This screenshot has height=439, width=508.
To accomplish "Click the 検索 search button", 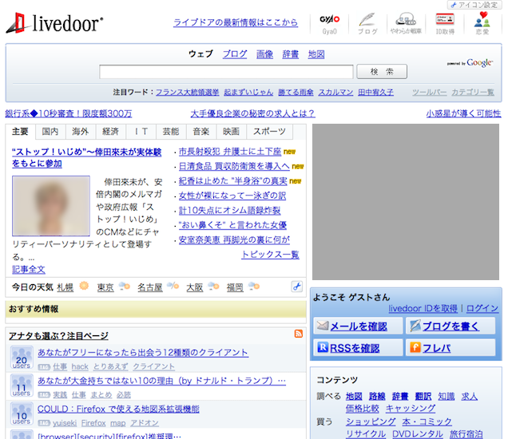I will pos(382,72).
